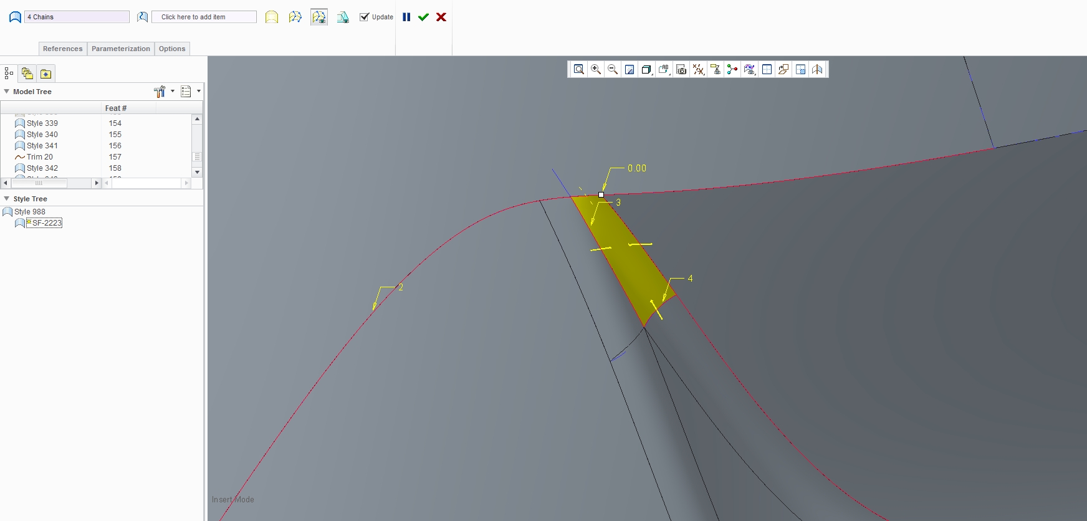The height and width of the screenshot is (521, 1087).
Task: Toggle the spin center icon
Action: point(732,69)
